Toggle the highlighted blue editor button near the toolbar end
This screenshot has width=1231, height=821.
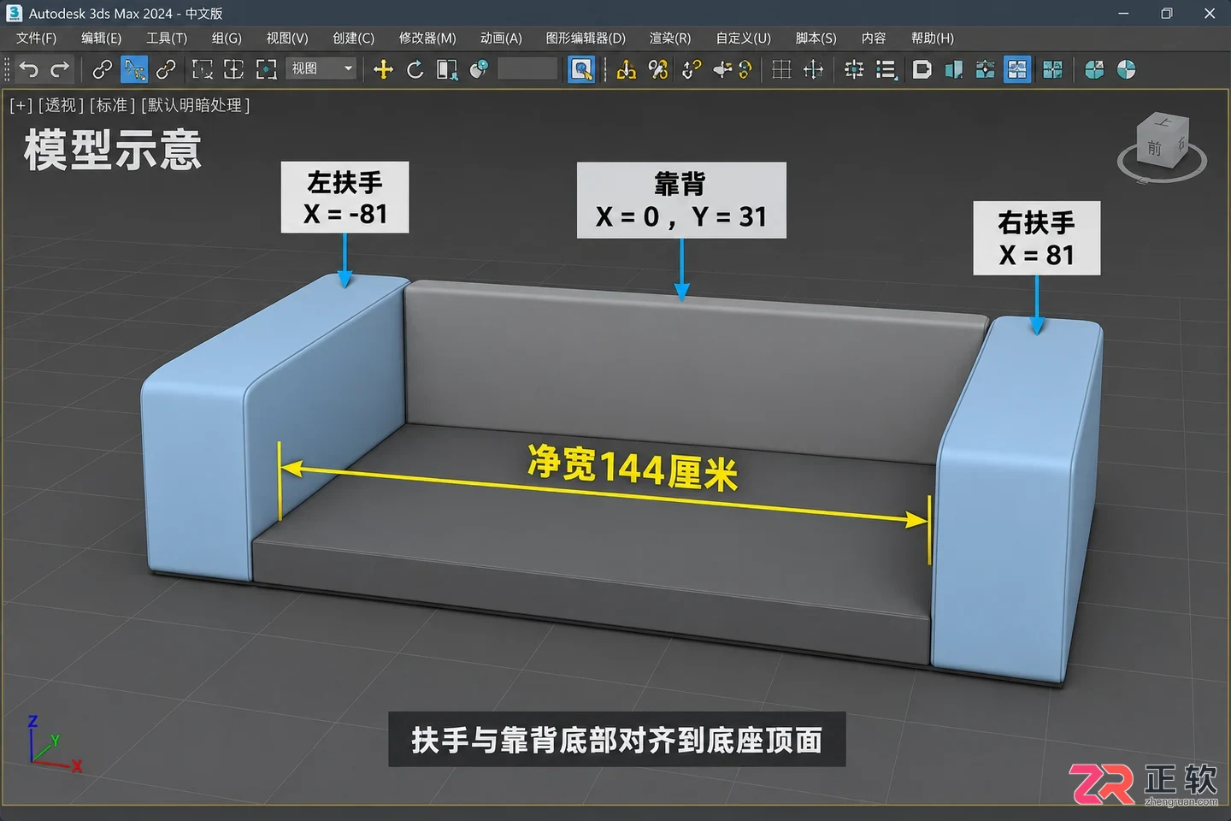click(1017, 69)
